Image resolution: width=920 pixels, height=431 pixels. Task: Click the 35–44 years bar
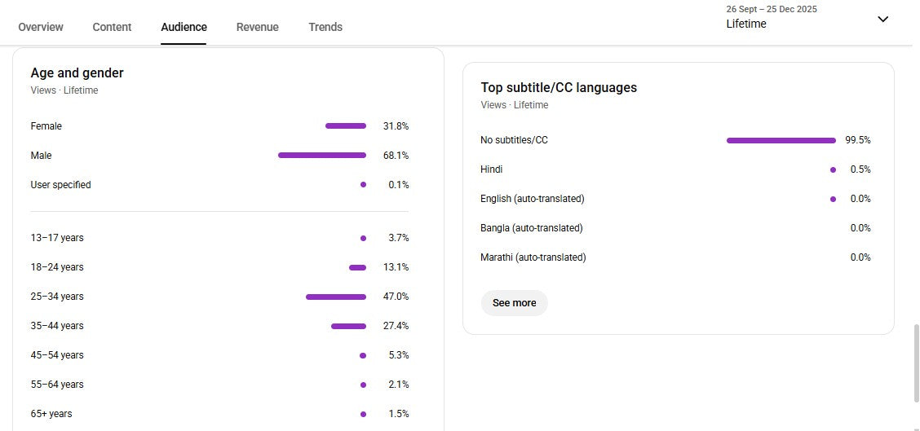(x=348, y=326)
